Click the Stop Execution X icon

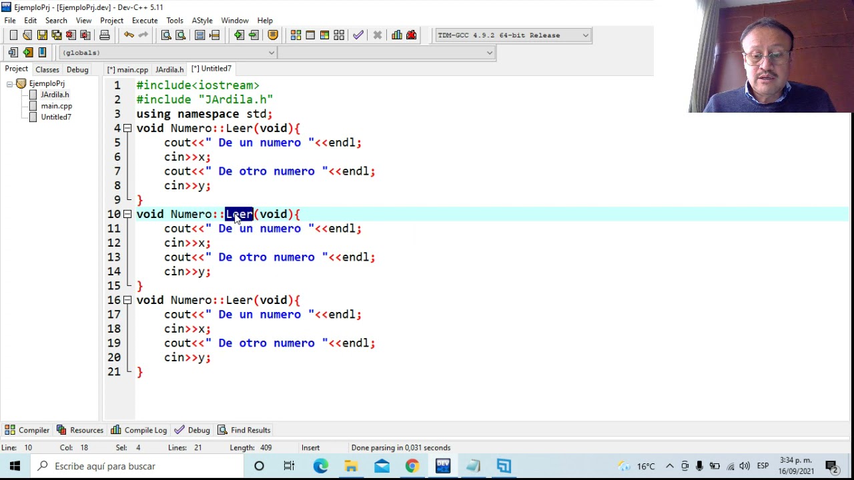(377, 35)
